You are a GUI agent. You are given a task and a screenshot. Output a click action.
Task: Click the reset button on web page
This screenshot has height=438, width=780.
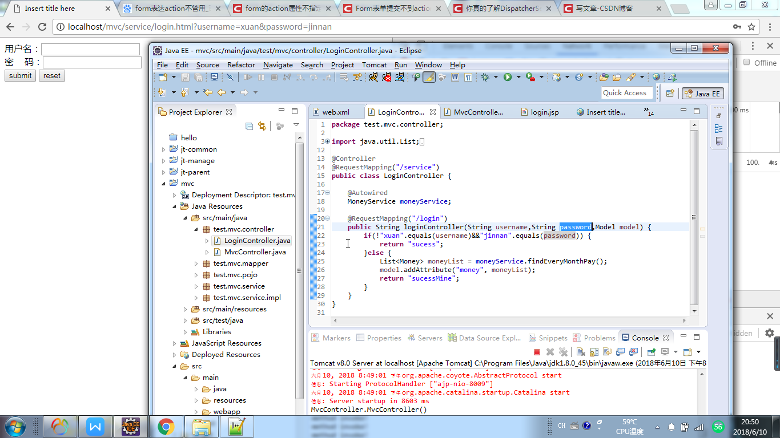click(52, 75)
